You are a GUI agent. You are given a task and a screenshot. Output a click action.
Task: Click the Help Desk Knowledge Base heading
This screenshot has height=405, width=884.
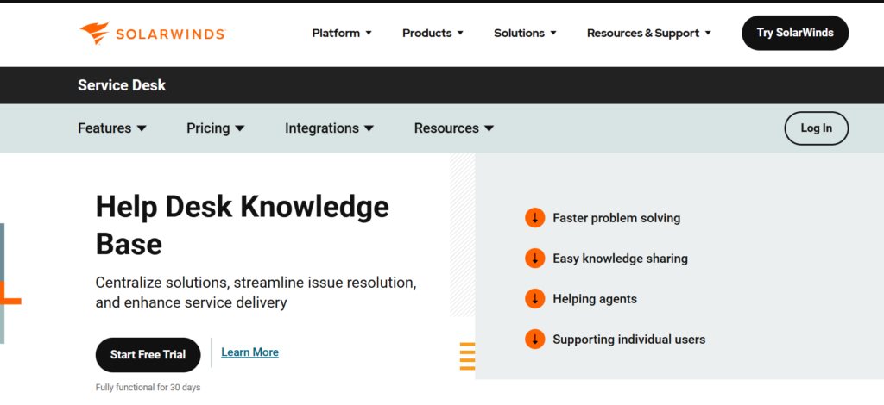click(243, 225)
